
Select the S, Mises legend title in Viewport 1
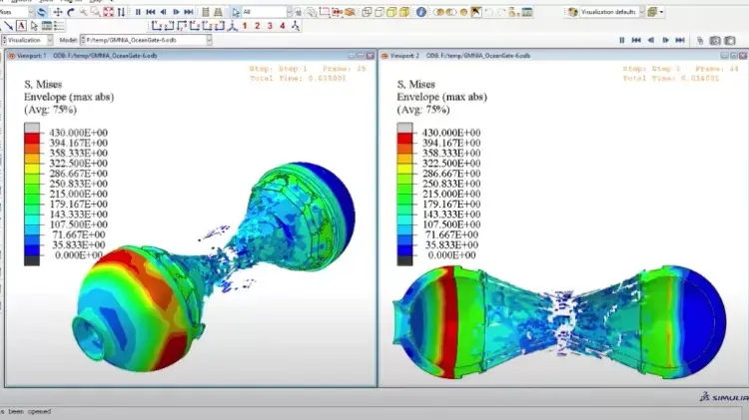(x=43, y=85)
